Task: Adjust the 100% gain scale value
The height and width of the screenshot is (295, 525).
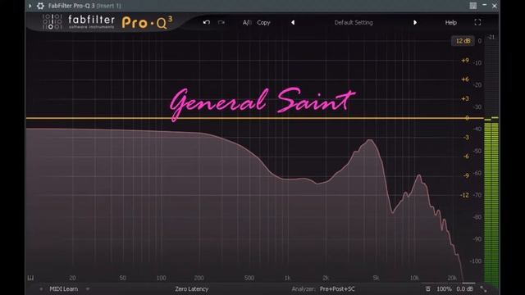Action: click(x=444, y=288)
